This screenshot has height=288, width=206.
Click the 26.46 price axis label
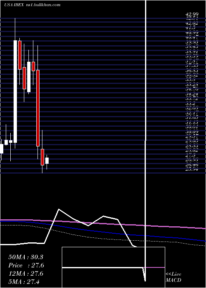[x=192, y=165]
